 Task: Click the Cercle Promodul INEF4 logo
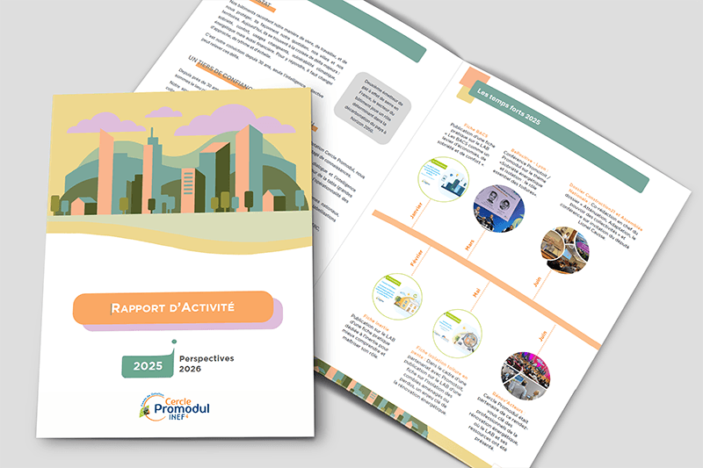[x=174, y=407]
